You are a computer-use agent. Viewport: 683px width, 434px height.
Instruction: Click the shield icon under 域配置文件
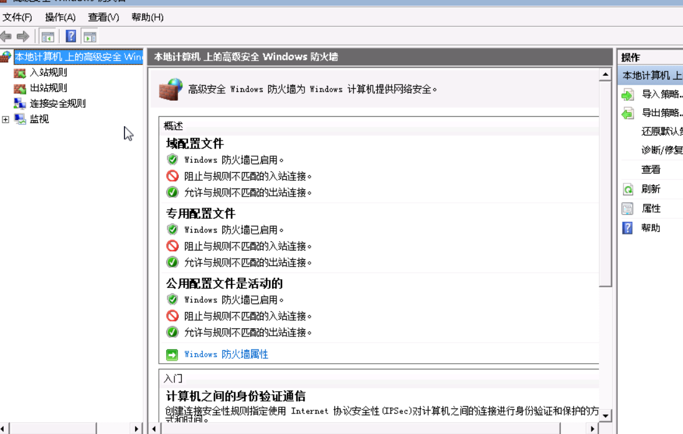click(172, 160)
